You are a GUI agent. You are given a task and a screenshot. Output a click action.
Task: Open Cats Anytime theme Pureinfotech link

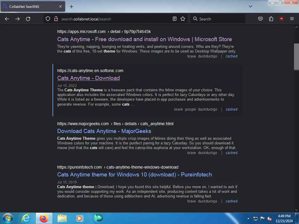point(134,175)
